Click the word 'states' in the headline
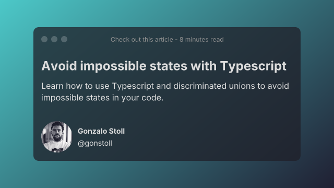This screenshot has width=334, height=188. 169,66
